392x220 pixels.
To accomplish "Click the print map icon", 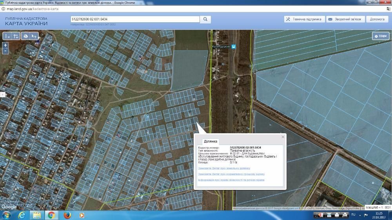I will click(x=25, y=36).
